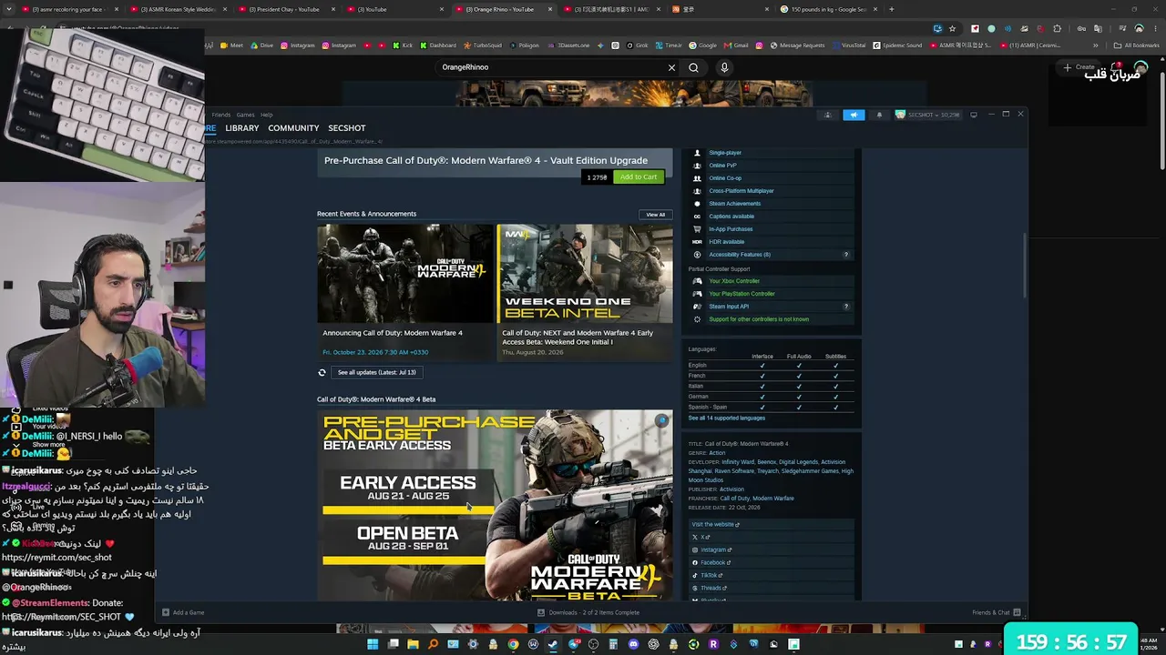Open the Help menu in Steam
The width and height of the screenshot is (1166, 655).
(x=267, y=115)
